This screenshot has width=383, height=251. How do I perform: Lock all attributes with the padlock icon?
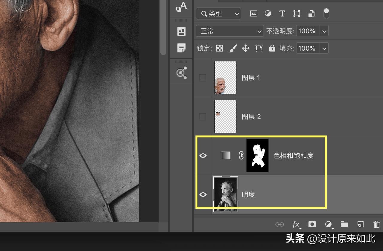tap(272, 48)
